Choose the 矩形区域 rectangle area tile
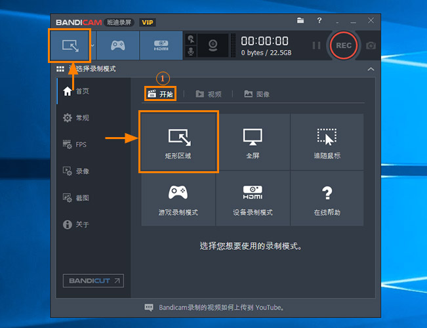Viewport: 427px width, 328px height. (x=178, y=142)
